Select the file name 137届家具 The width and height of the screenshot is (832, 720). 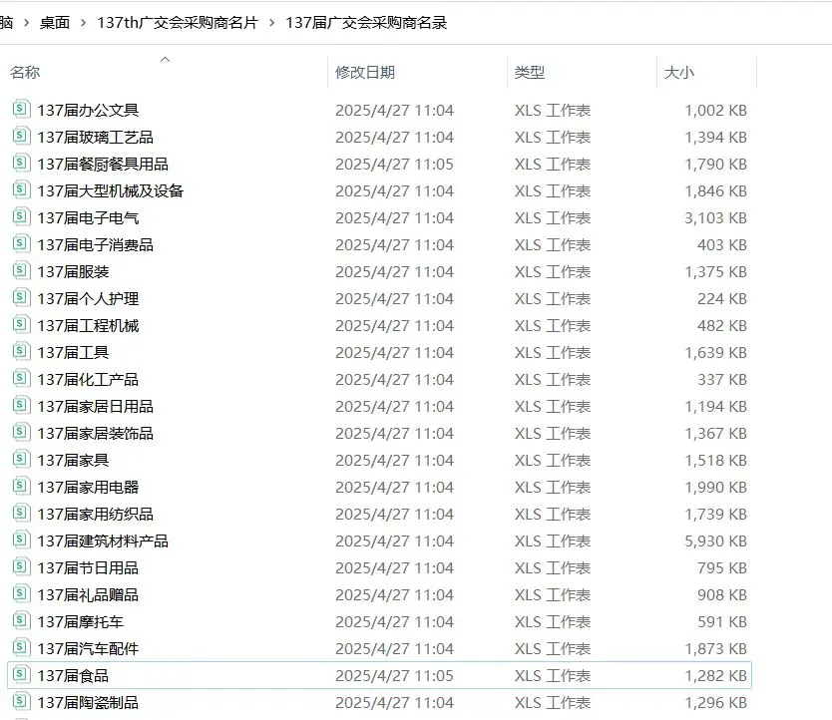[x=73, y=461]
